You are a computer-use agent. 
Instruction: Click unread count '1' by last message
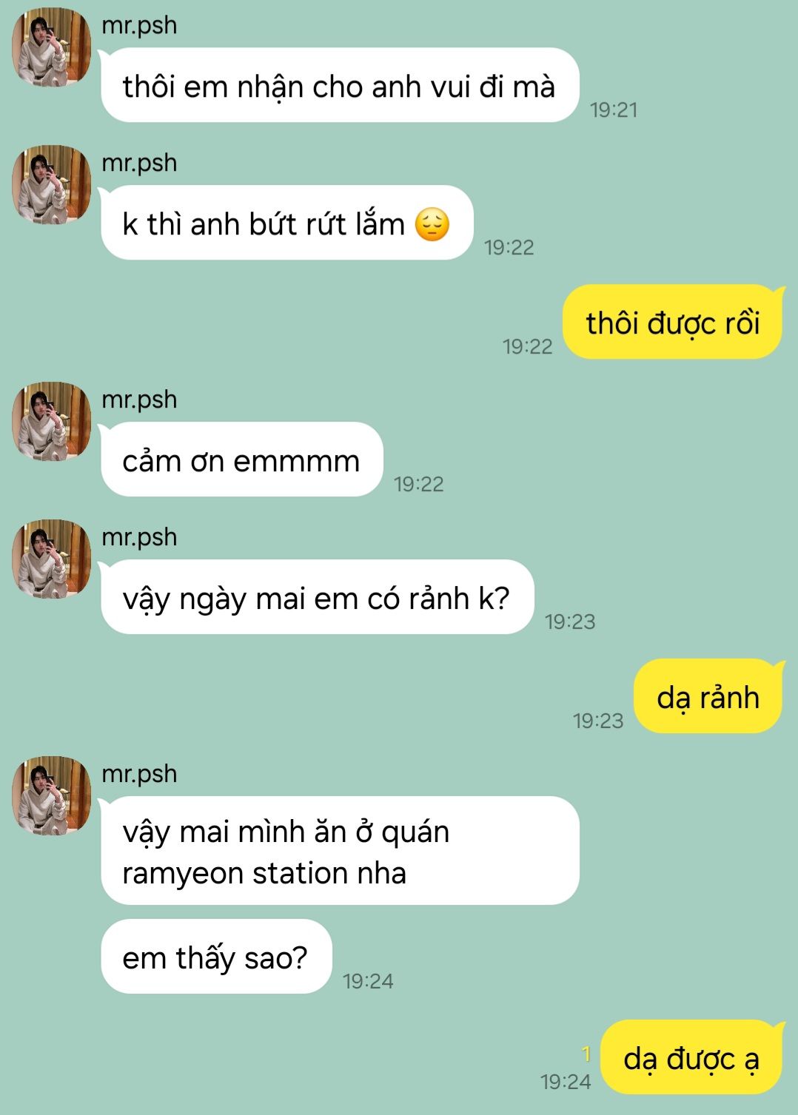(586, 1054)
